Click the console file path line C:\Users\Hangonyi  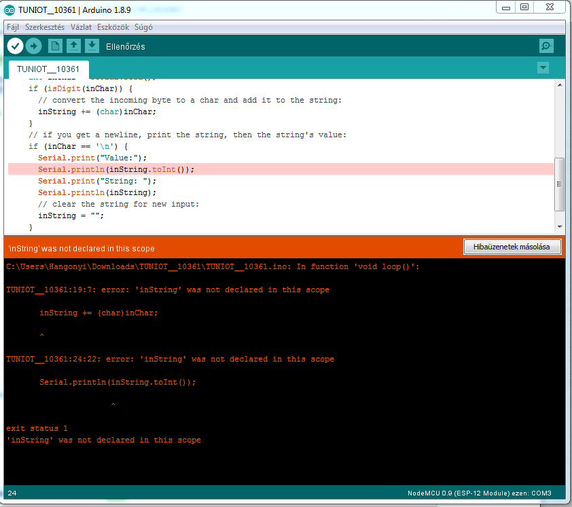coord(213,267)
